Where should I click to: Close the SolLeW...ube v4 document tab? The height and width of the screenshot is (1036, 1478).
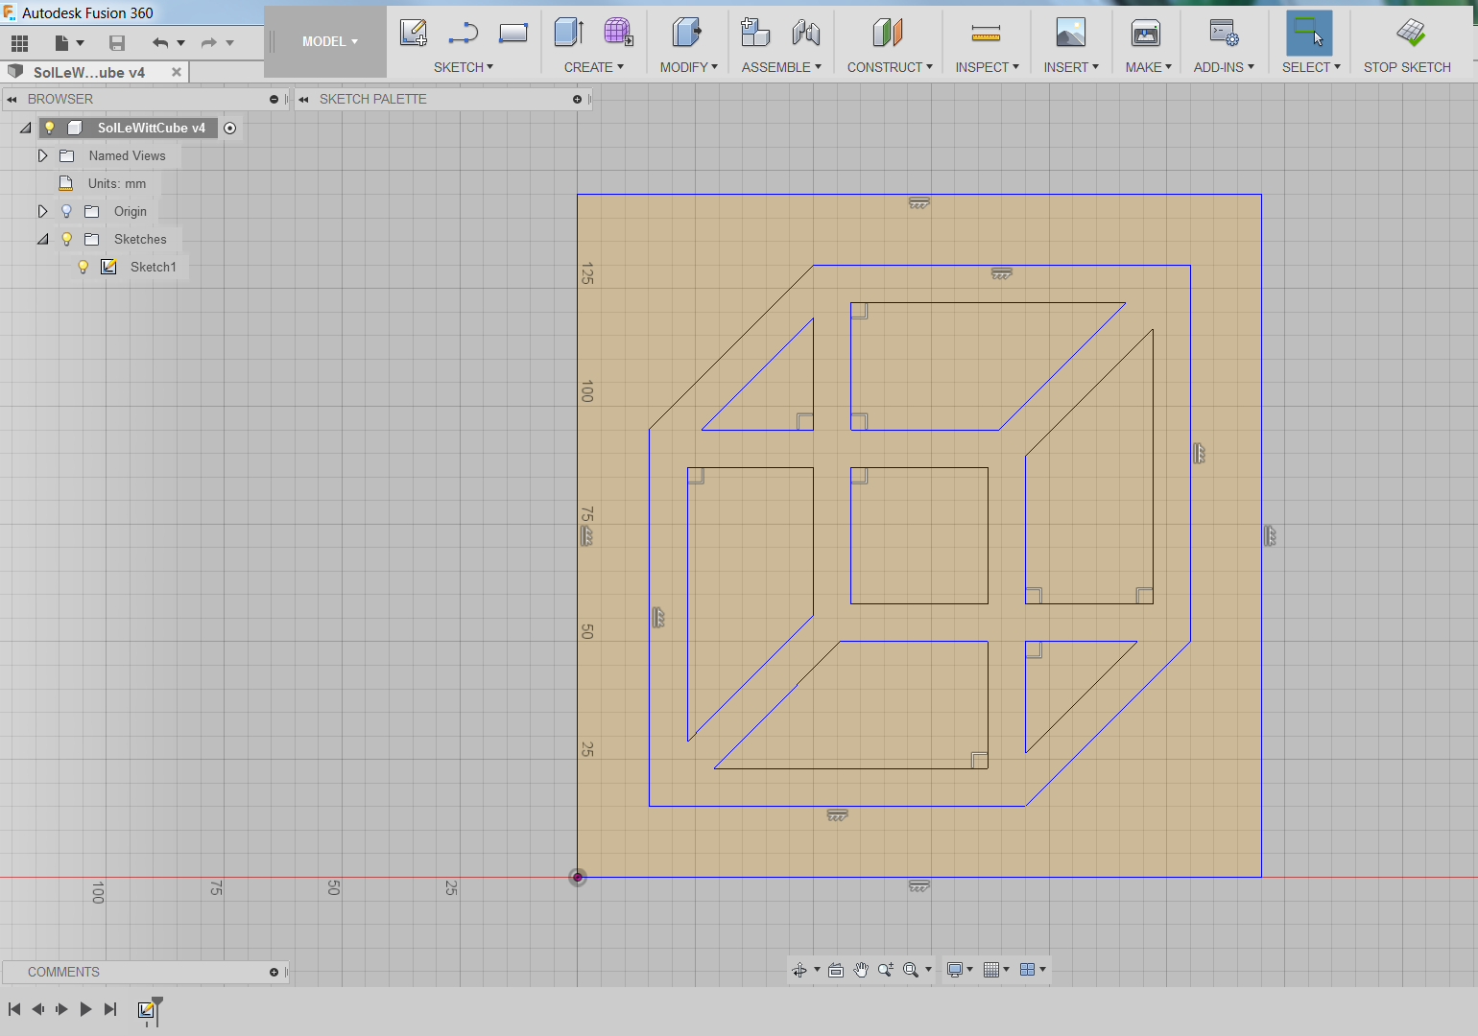click(x=177, y=72)
